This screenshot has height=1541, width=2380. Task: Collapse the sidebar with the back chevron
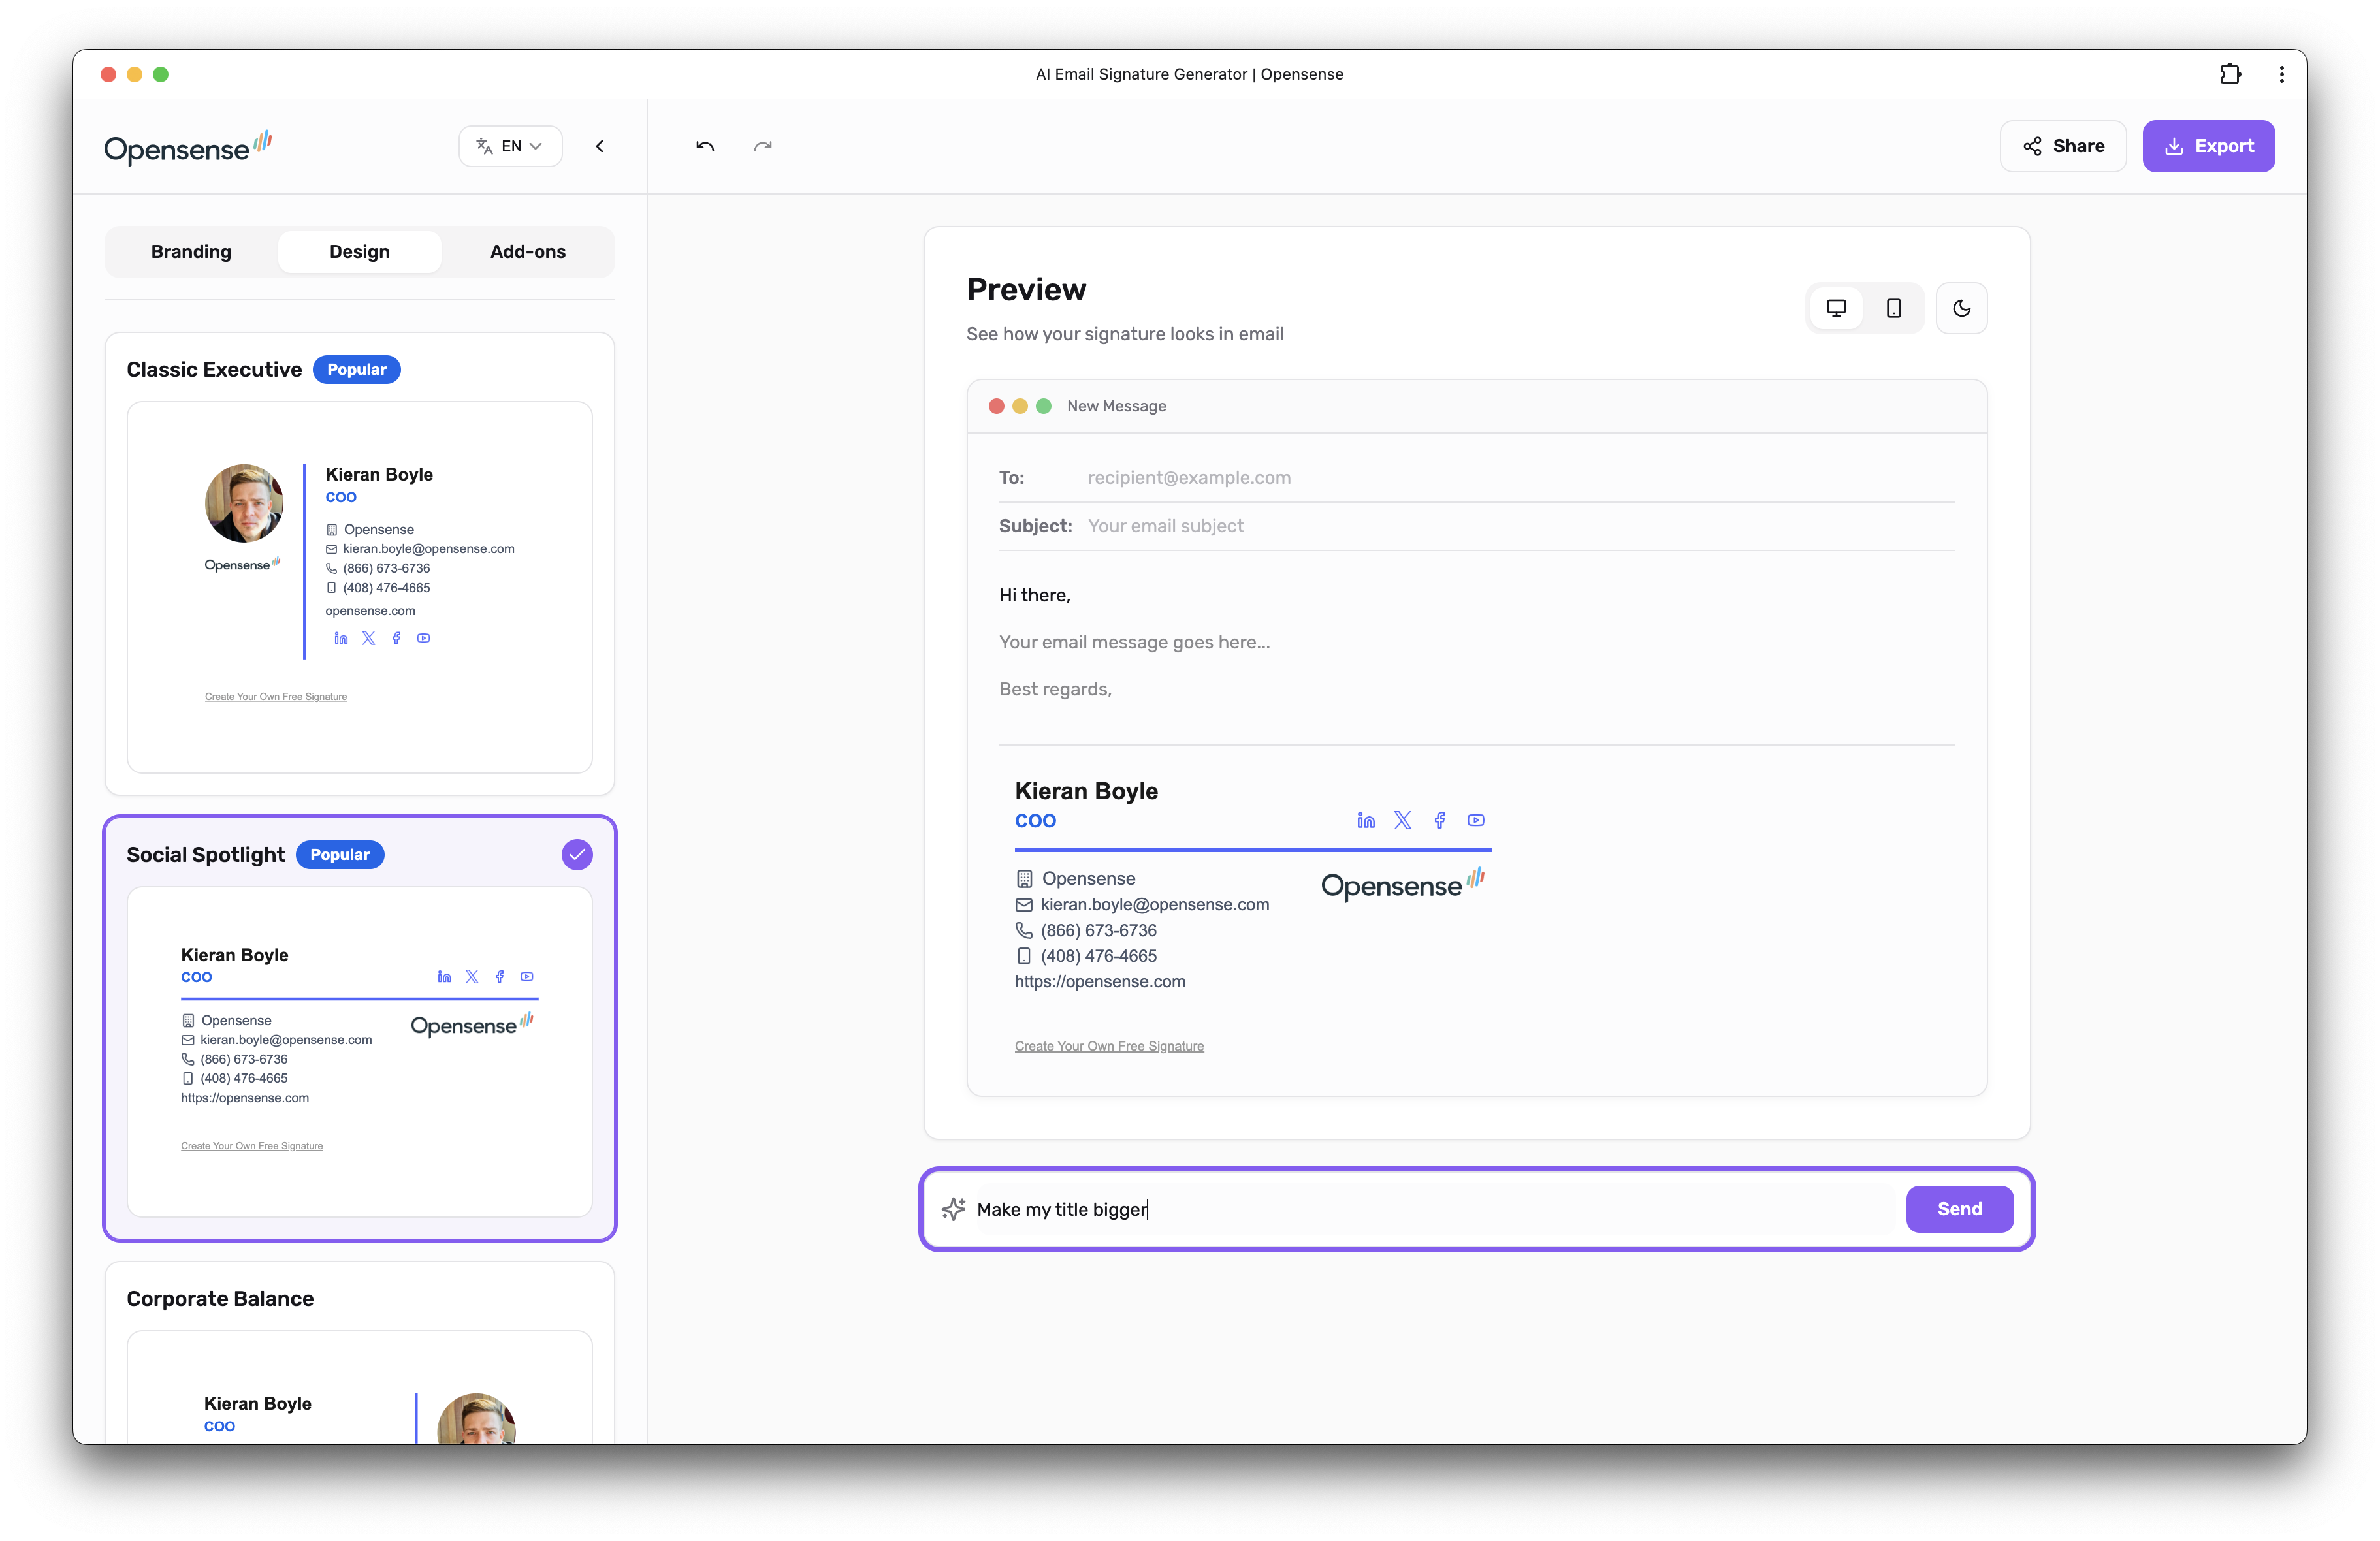point(599,146)
